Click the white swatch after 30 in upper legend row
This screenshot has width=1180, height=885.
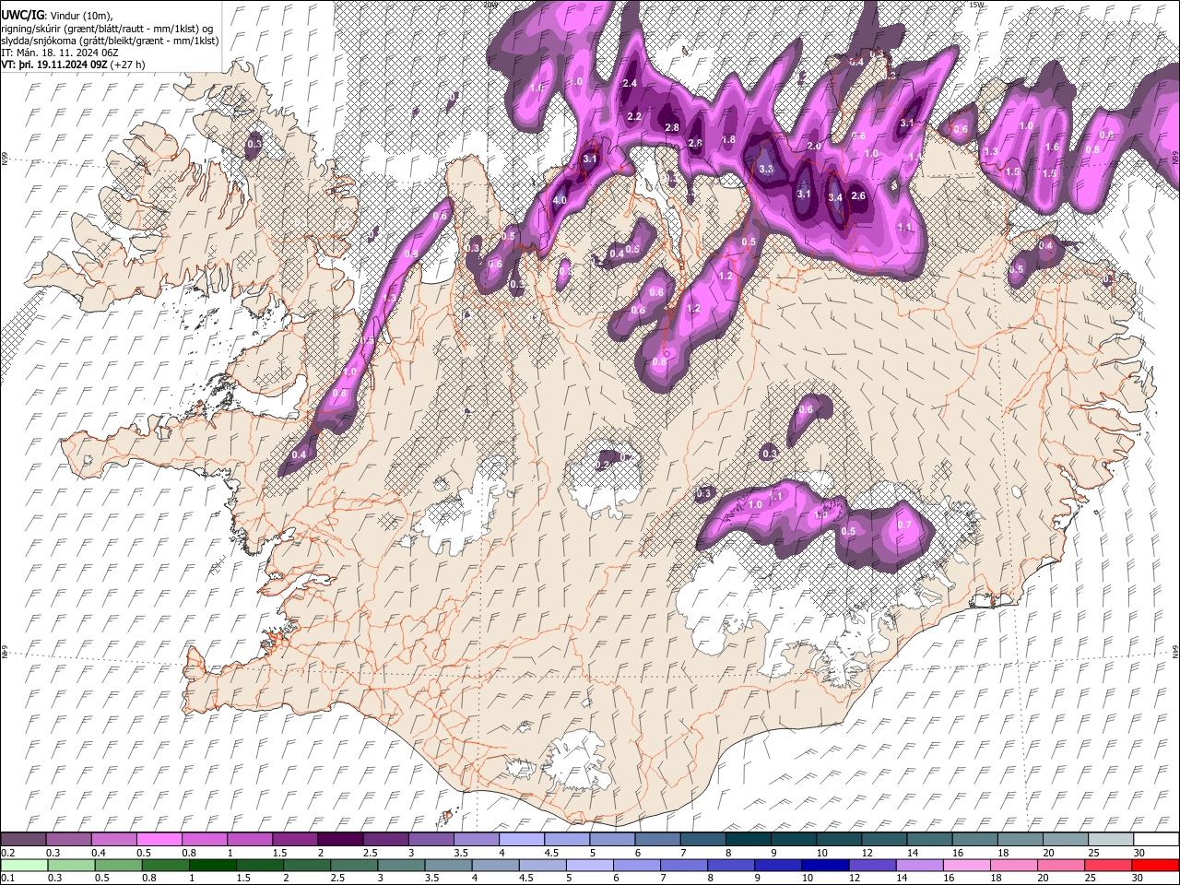pyautogui.click(x=1155, y=840)
